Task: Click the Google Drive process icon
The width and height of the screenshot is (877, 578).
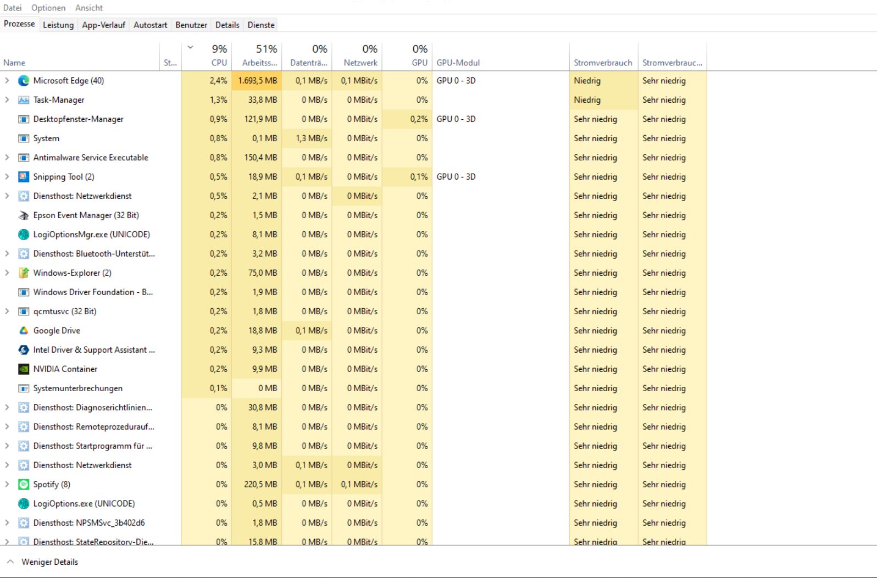Action: tap(24, 331)
